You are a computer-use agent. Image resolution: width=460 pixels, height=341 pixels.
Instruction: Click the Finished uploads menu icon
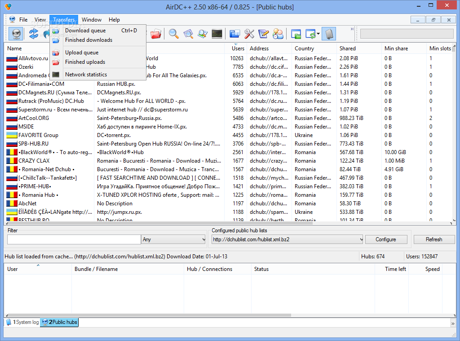(x=56, y=62)
